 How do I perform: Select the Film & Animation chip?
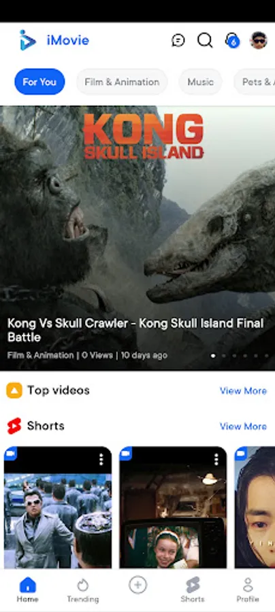click(x=122, y=82)
